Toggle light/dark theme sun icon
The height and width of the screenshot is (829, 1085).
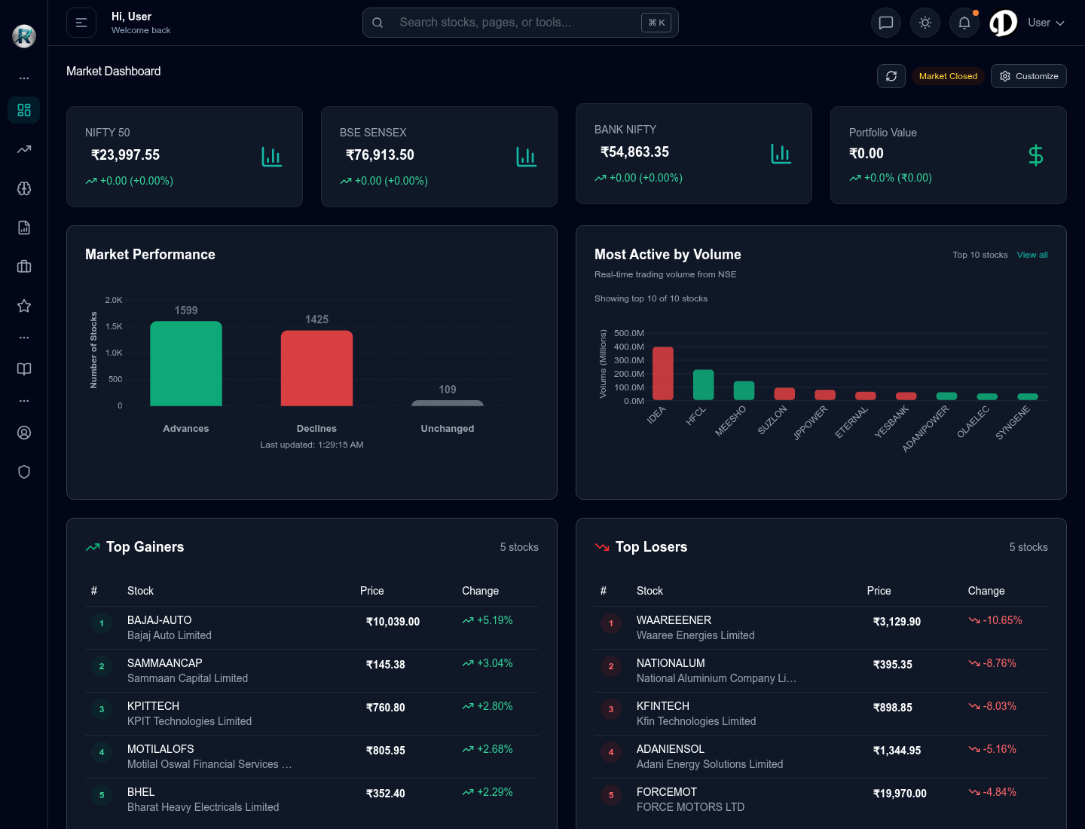[x=925, y=23]
